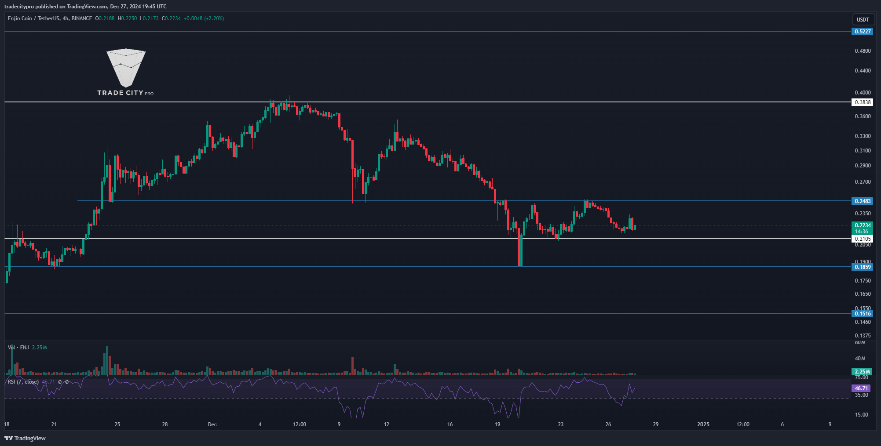Click the 40M volume scale tick

click(860, 359)
